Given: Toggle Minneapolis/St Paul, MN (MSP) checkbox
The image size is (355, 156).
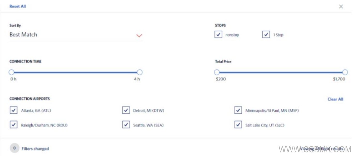Looking at the screenshot, I should [238, 111].
